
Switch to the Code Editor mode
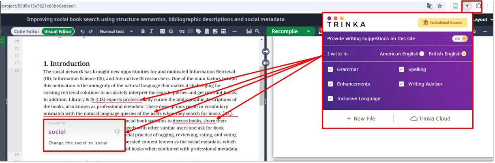click(x=27, y=31)
